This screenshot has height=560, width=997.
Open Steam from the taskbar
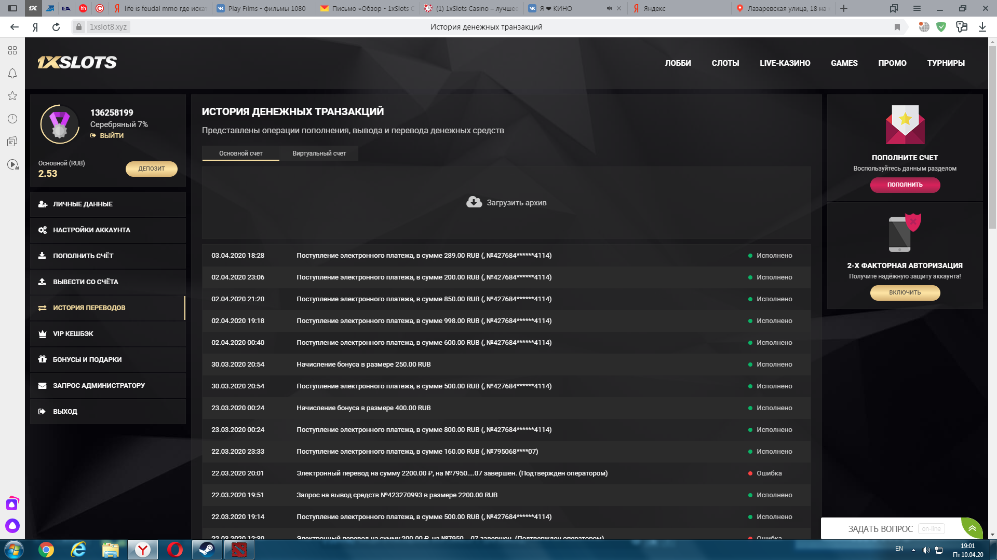click(x=207, y=550)
